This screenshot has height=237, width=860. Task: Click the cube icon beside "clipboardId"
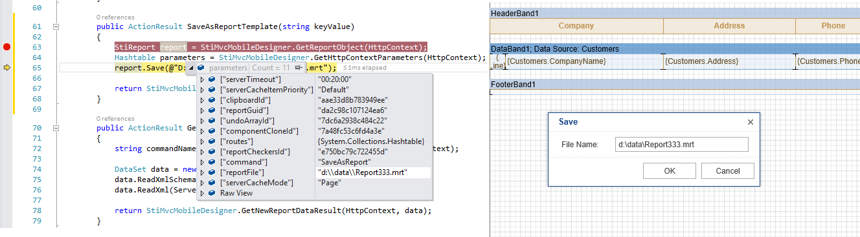tap(212, 99)
